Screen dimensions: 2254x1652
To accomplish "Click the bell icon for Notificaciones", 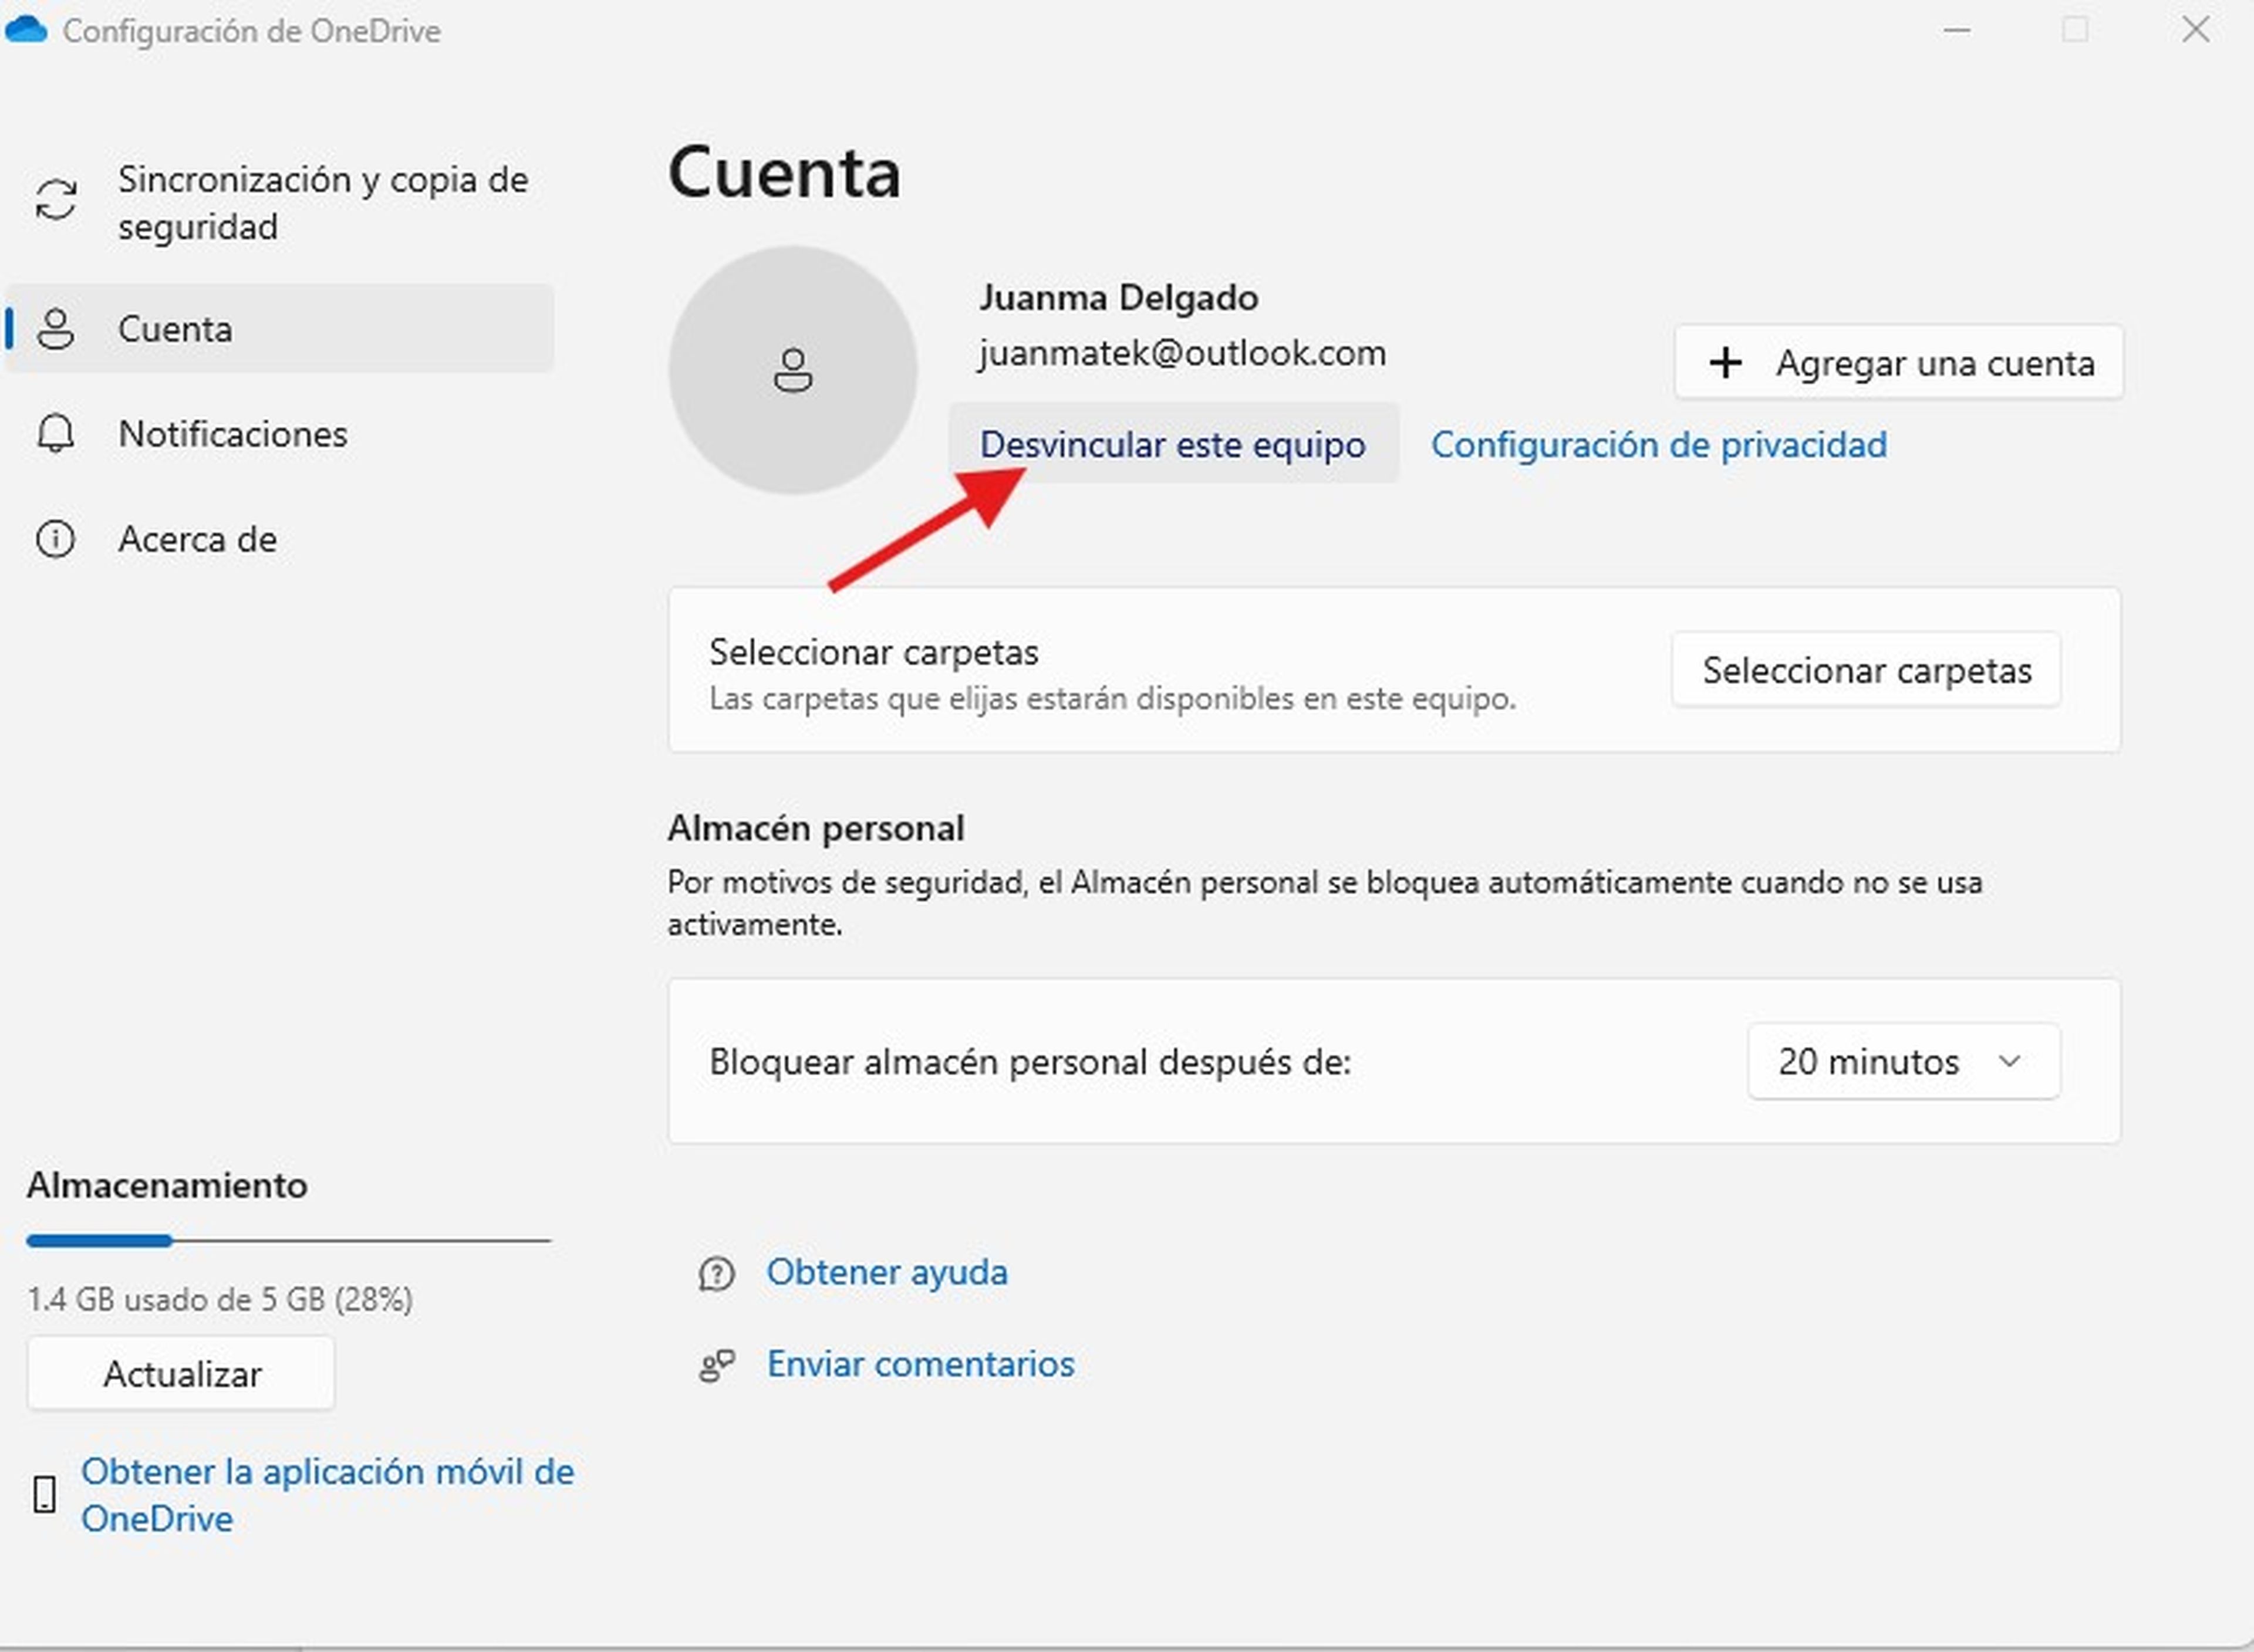I will coord(55,434).
